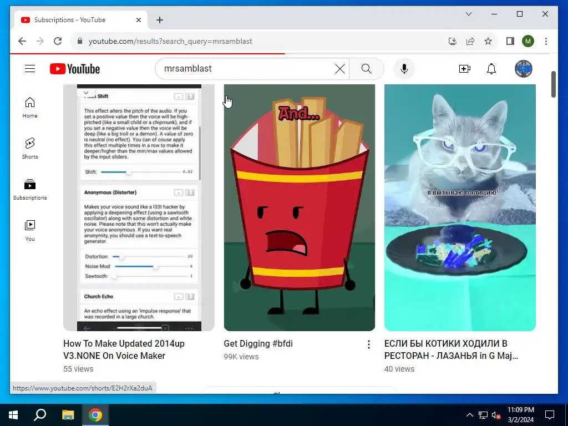The width and height of the screenshot is (568, 426).
Task: Open ЕСЛИ БЫ КОТИКИ ХОДИЛИ title link
Action: (451, 349)
